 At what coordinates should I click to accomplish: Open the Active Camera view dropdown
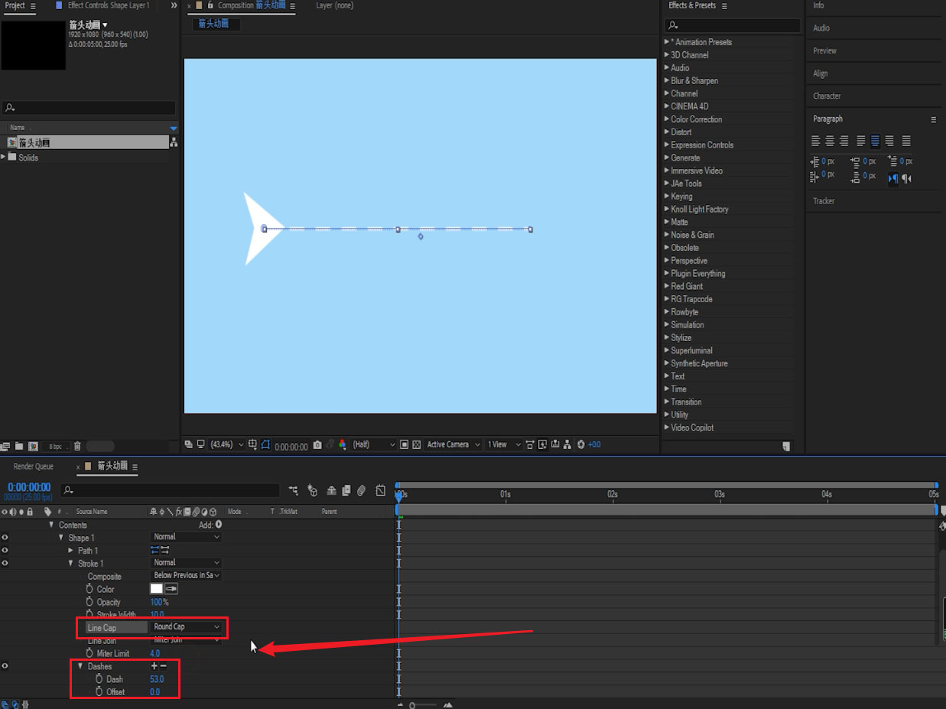click(453, 444)
